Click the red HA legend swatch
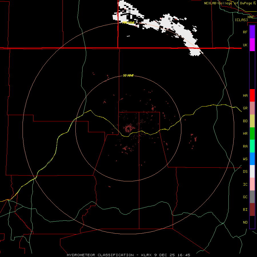 [x=252, y=95]
